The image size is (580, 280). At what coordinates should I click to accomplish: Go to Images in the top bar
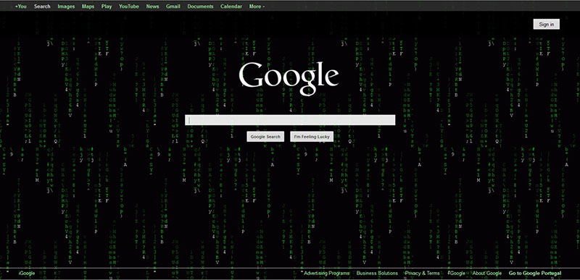[66, 7]
